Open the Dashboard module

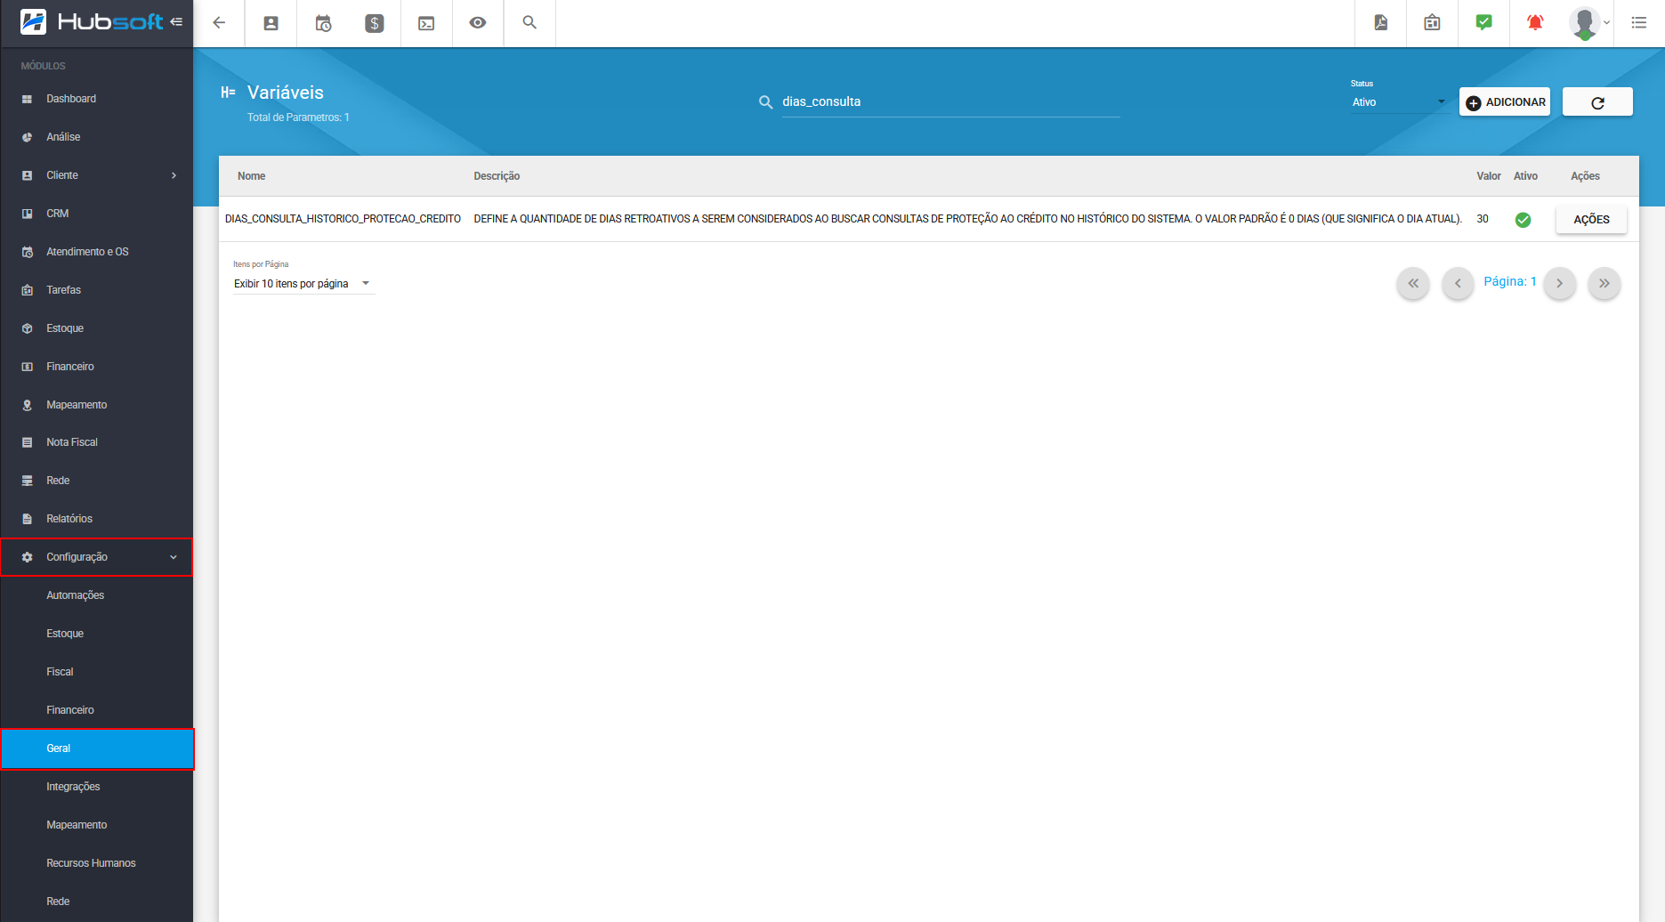[96, 99]
